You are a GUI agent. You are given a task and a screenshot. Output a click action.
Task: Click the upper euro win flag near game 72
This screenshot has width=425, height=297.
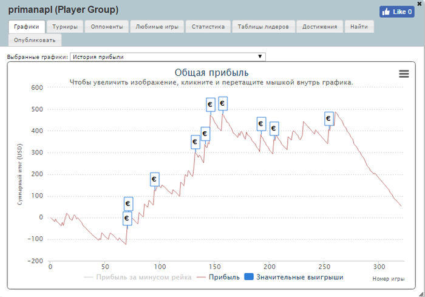(129, 204)
